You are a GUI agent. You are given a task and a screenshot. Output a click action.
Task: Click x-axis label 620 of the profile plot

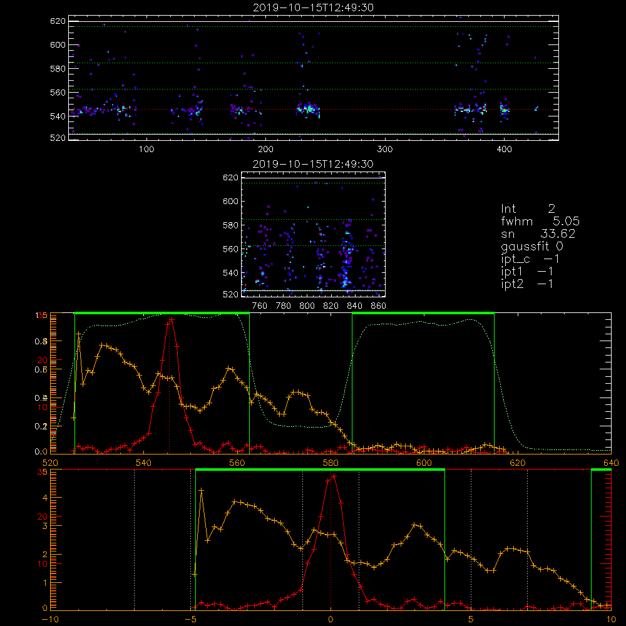pyautogui.click(x=518, y=463)
